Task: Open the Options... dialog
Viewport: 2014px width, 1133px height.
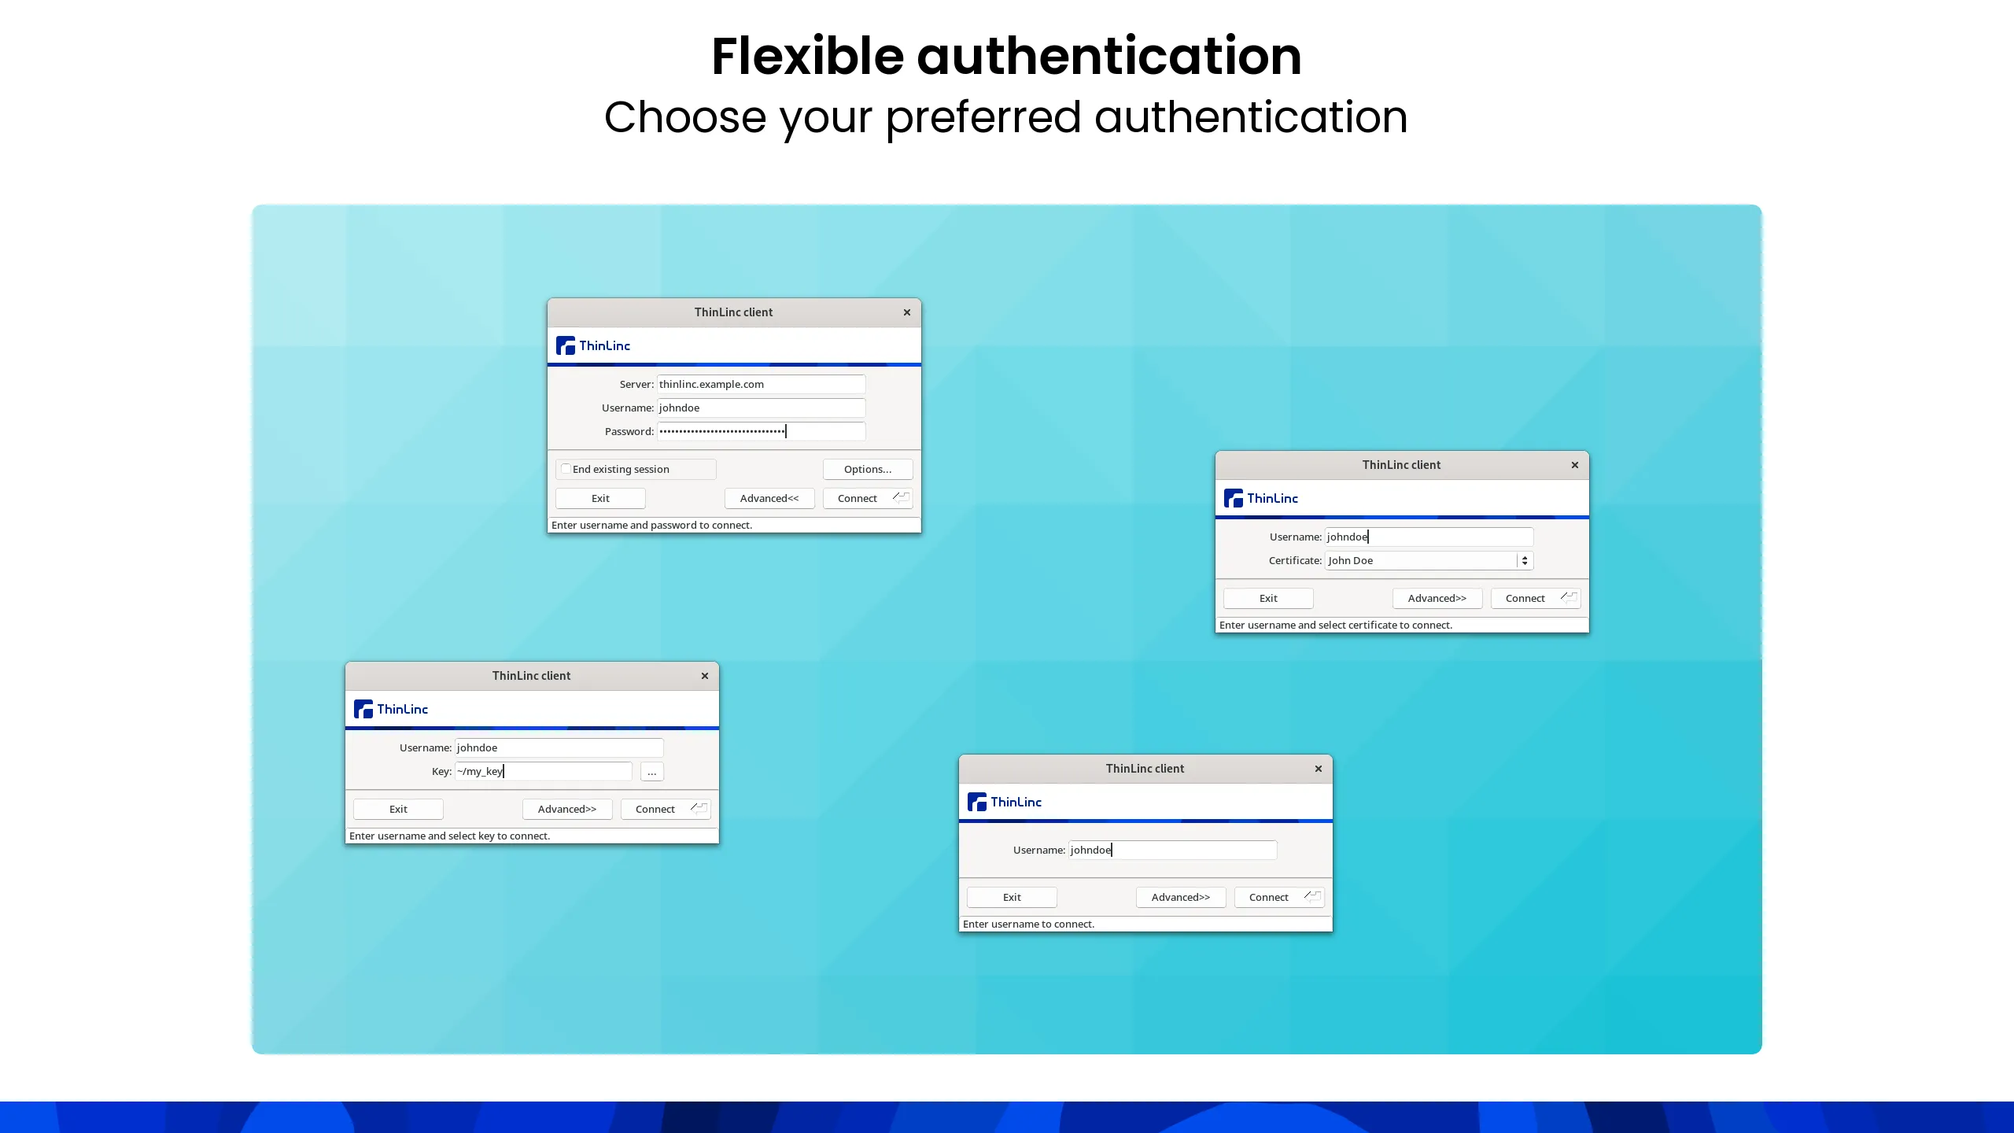Action: click(867, 469)
